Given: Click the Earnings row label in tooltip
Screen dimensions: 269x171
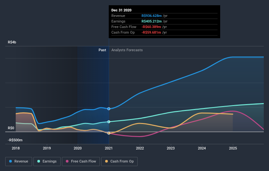Looking at the screenshot, I should tap(118, 21).
